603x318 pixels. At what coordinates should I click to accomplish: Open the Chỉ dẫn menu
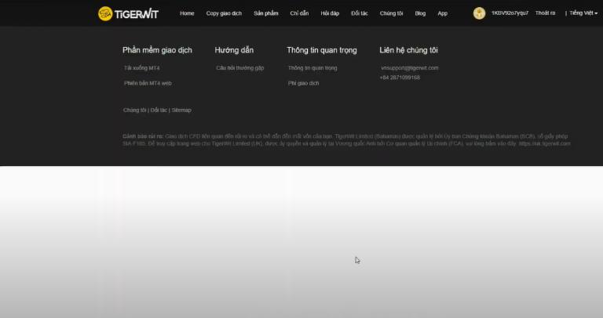(x=299, y=13)
